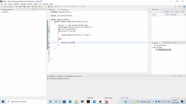Click the Activate link in Task List

tap(174, 15)
